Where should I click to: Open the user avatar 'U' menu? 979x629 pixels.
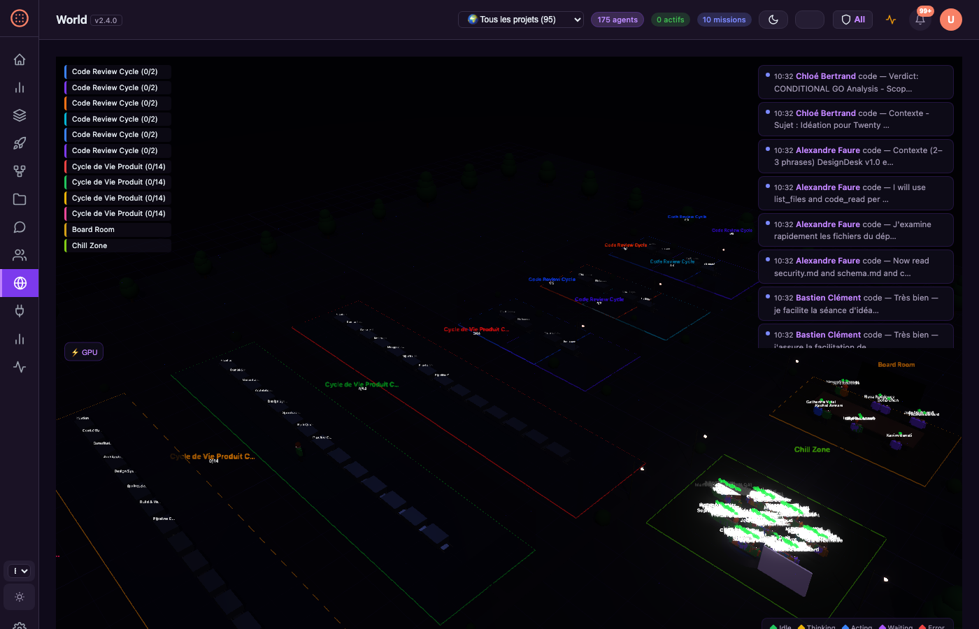950,20
